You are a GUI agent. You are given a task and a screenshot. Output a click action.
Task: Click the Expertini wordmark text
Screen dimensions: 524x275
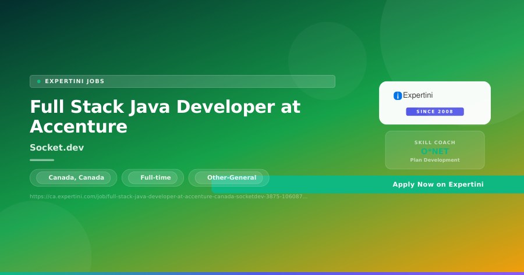click(x=417, y=95)
